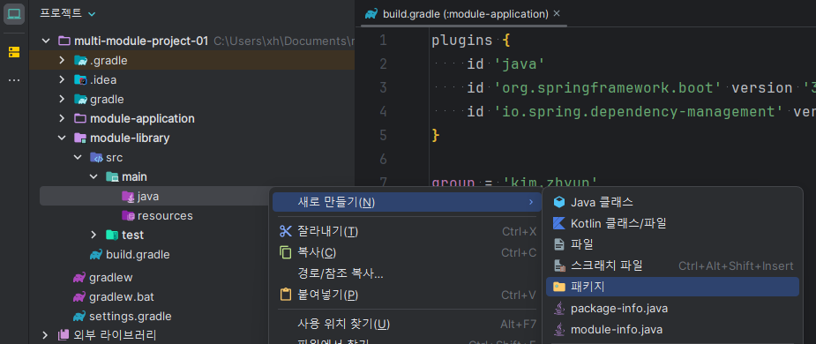Select the .gradle folder icon
This screenshot has height=344, width=816.
pos(80,60)
